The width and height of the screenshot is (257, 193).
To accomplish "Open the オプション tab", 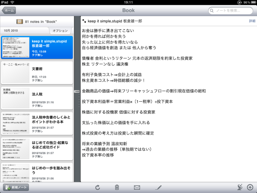I will point(60,31).
